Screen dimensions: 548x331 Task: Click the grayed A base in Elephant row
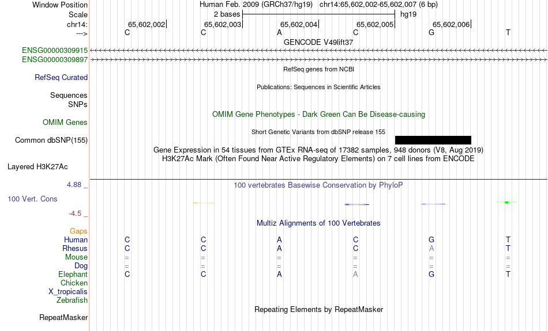tap(355, 274)
